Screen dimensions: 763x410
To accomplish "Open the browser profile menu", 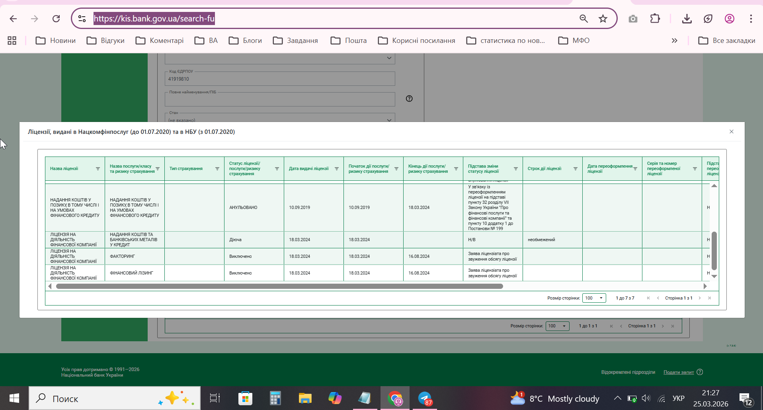I will tap(729, 19).
